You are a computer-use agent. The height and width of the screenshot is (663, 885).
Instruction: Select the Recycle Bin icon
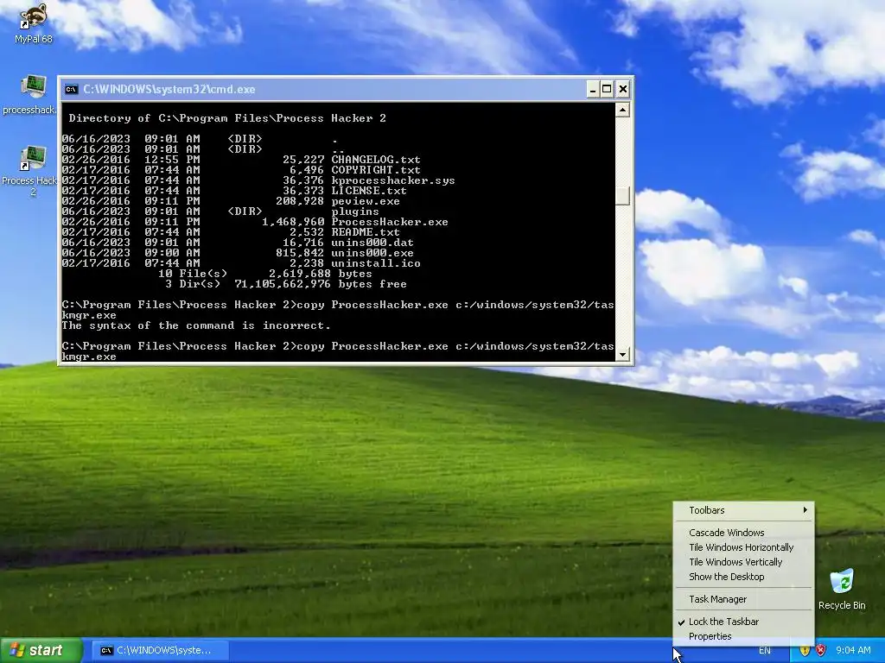point(842,589)
